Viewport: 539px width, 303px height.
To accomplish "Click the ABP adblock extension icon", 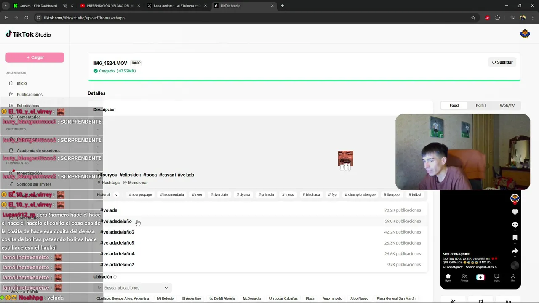I will pos(487,18).
